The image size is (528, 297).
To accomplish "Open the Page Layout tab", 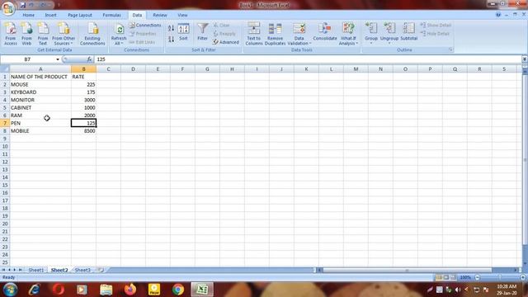I will click(80, 15).
